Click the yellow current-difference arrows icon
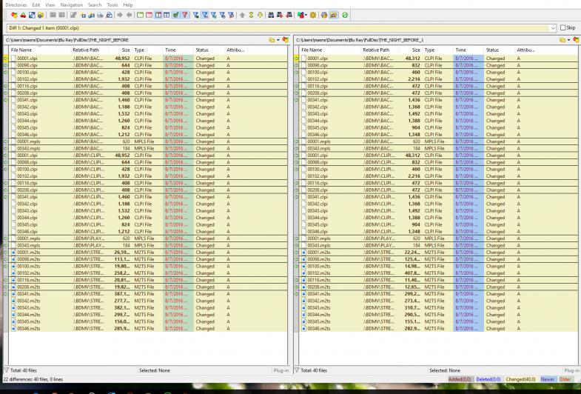 251,16
